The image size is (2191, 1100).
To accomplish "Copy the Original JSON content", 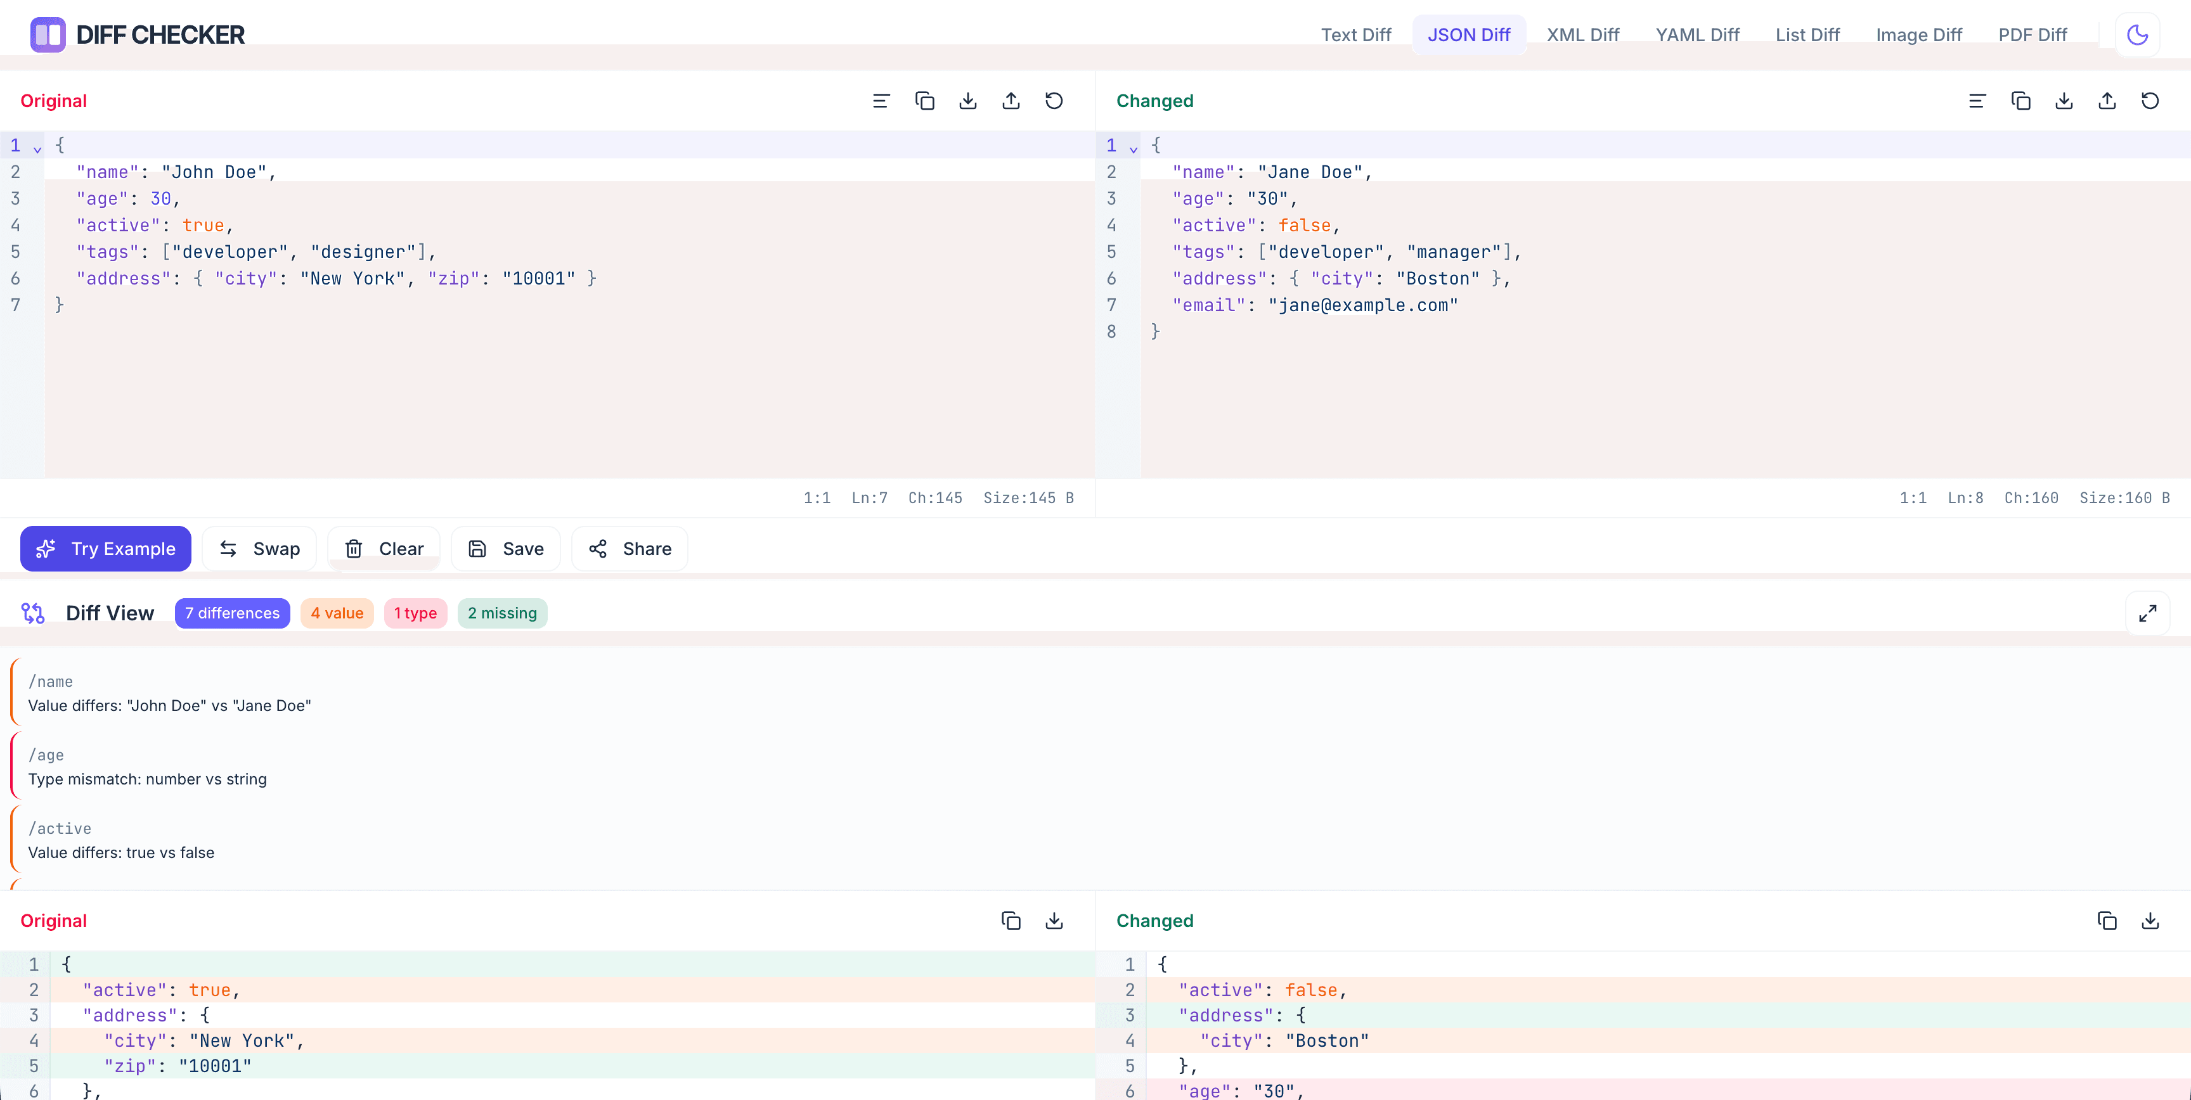I will pyautogui.click(x=924, y=100).
